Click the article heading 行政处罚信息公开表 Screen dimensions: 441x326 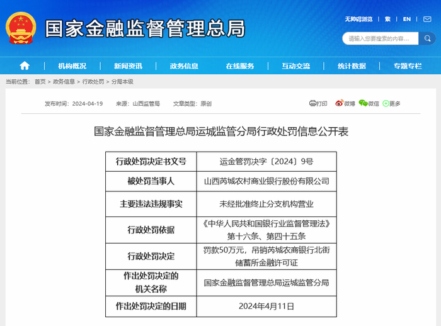pyautogui.click(x=221, y=132)
